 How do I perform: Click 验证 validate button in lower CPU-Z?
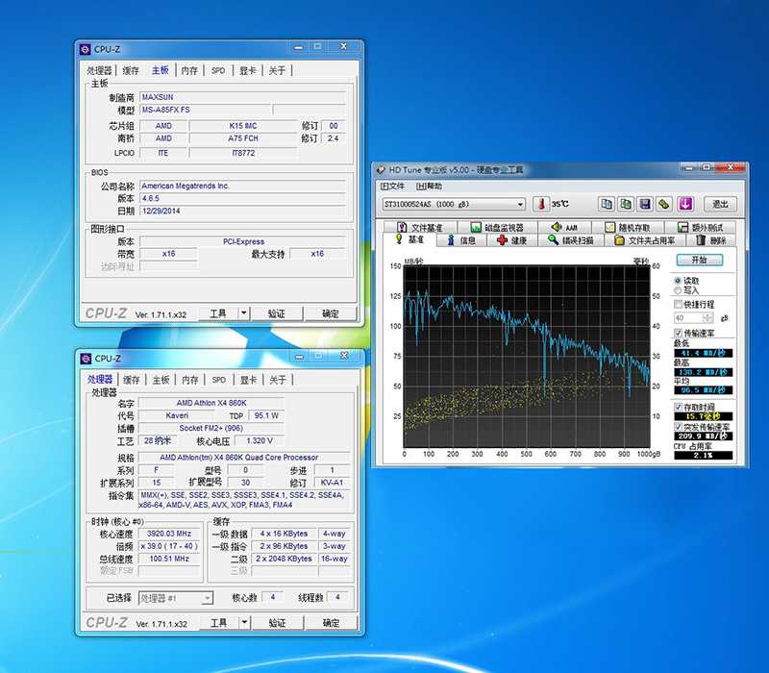[x=277, y=622]
